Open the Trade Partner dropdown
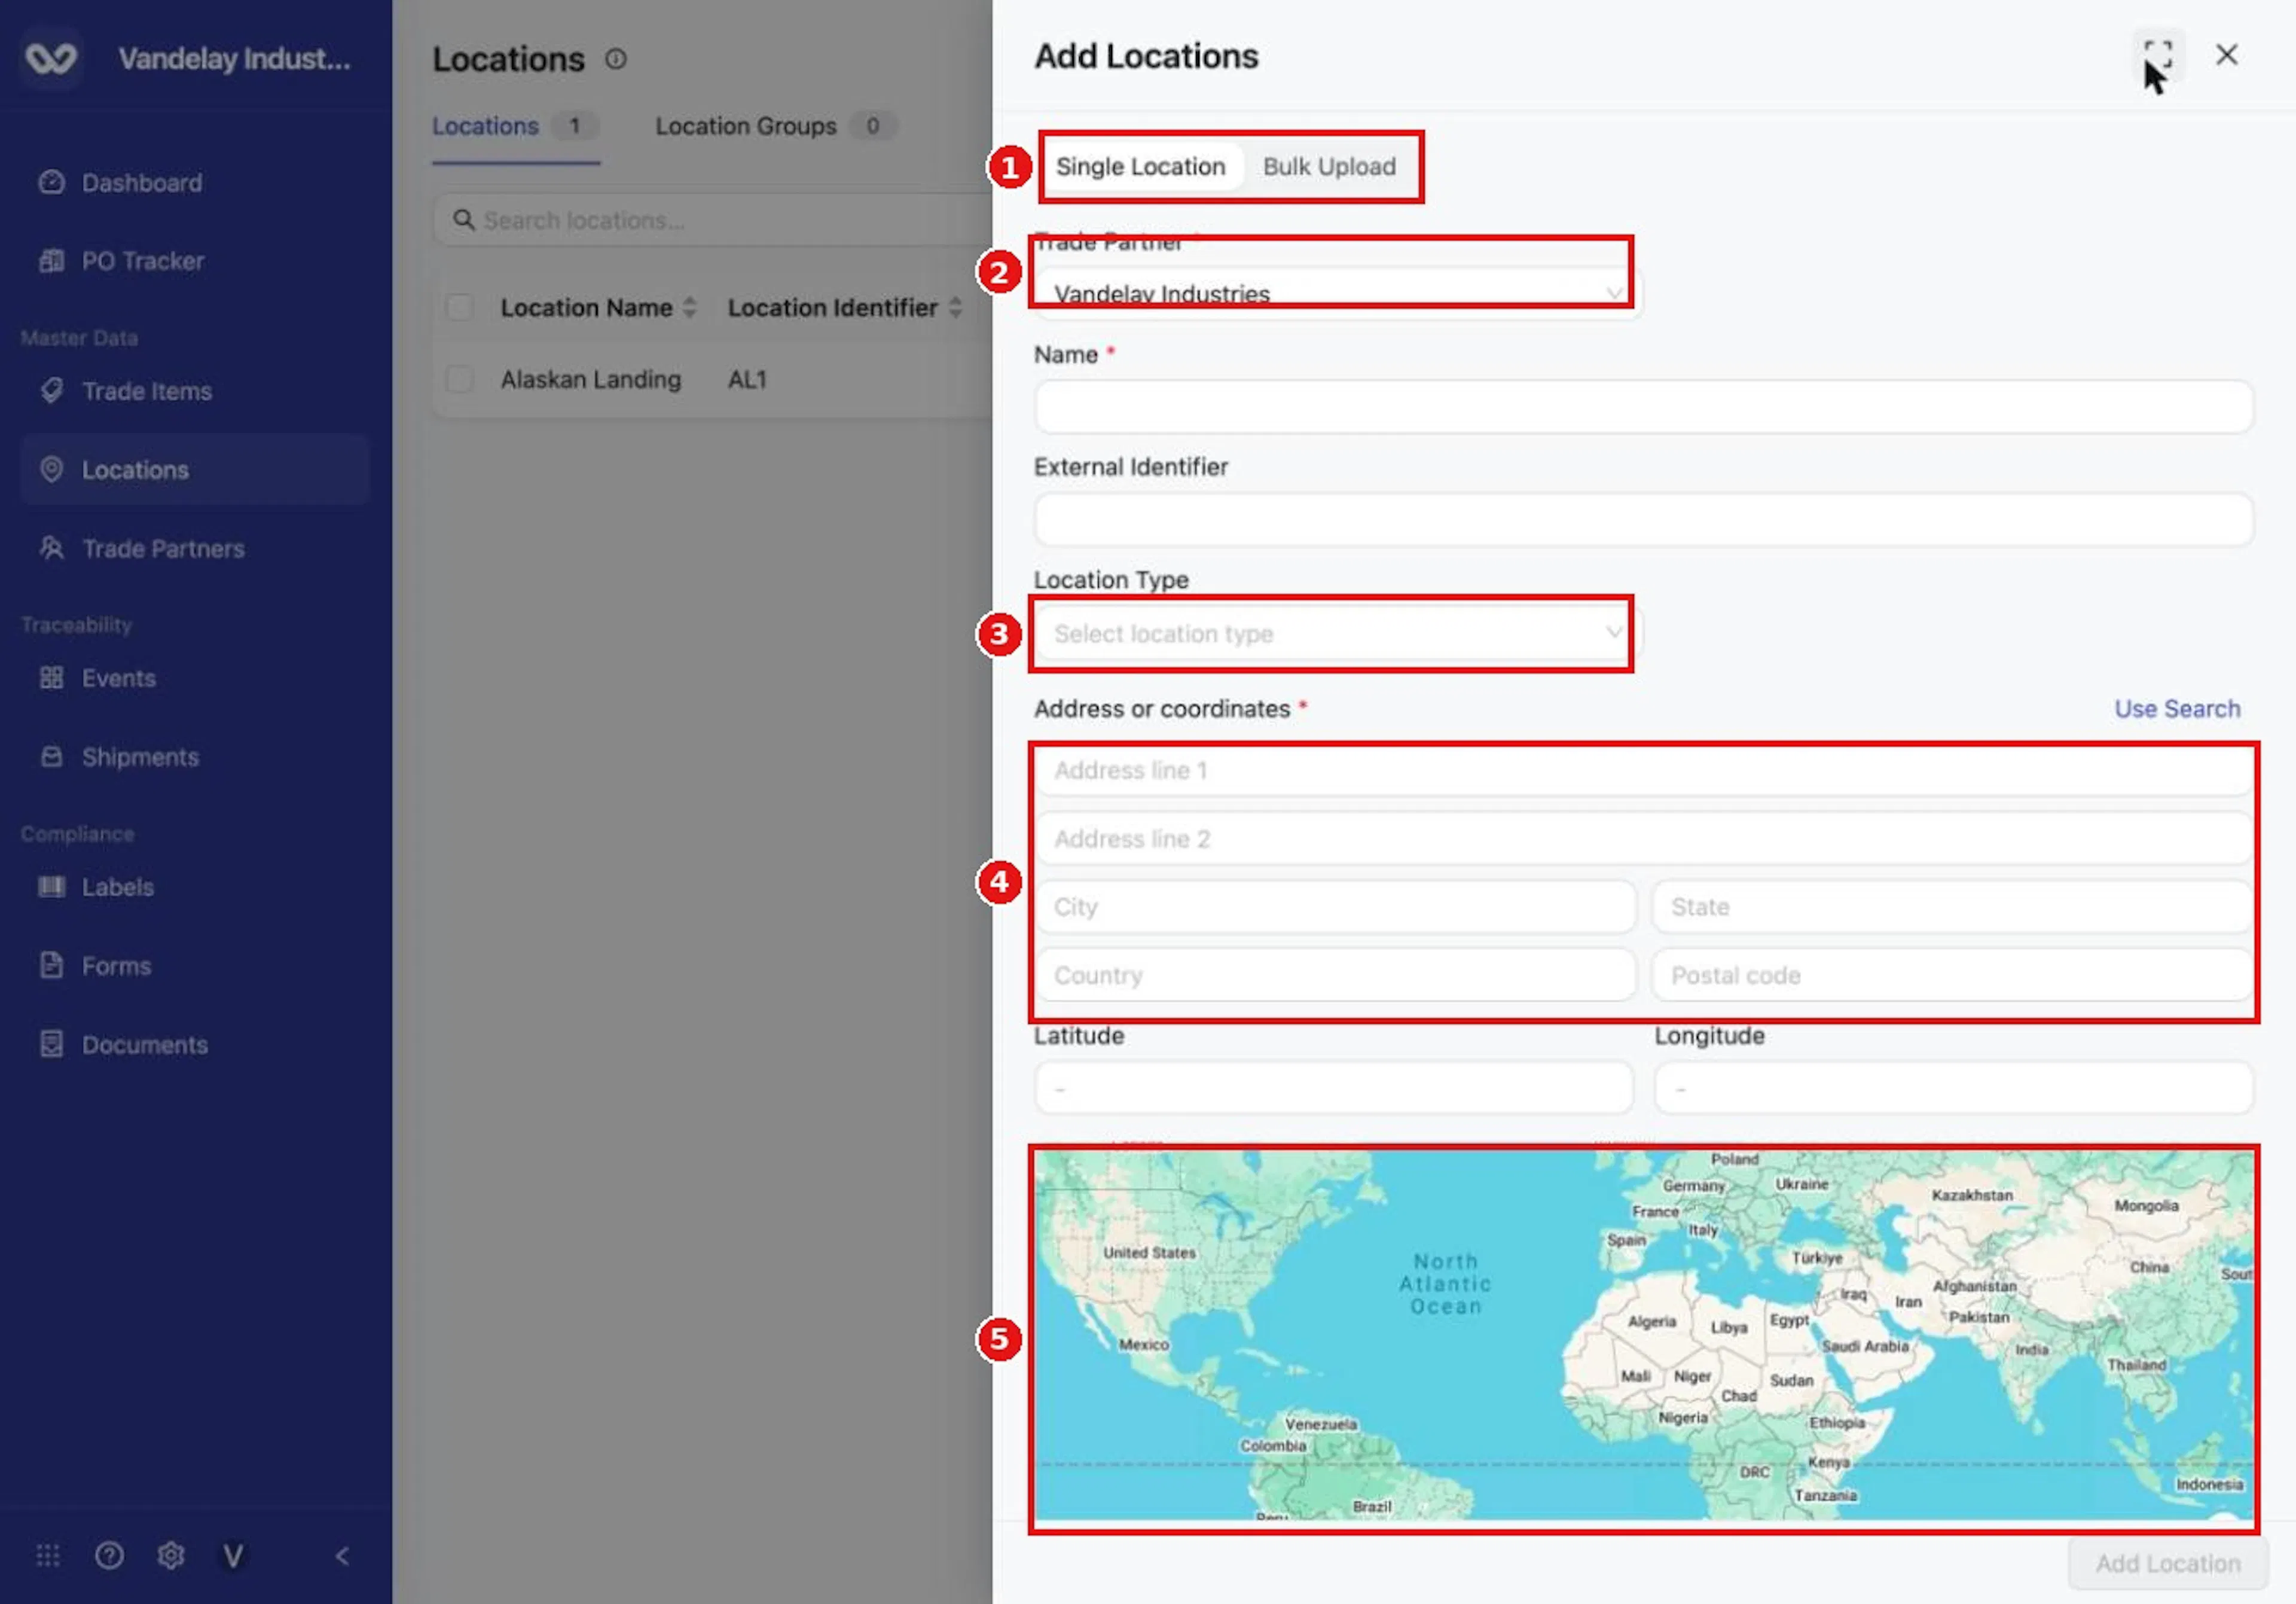Image resolution: width=2296 pixels, height=1604 pixels. coord(1338,294)
